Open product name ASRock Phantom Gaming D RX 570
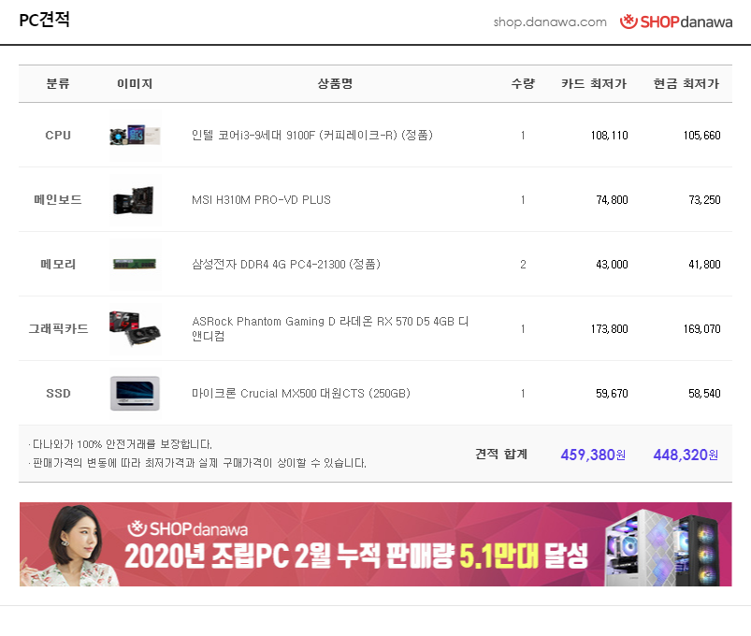Image resolution: width=751 pixels, height=636 pixels. pyautogui.click(x=330, y=328)
